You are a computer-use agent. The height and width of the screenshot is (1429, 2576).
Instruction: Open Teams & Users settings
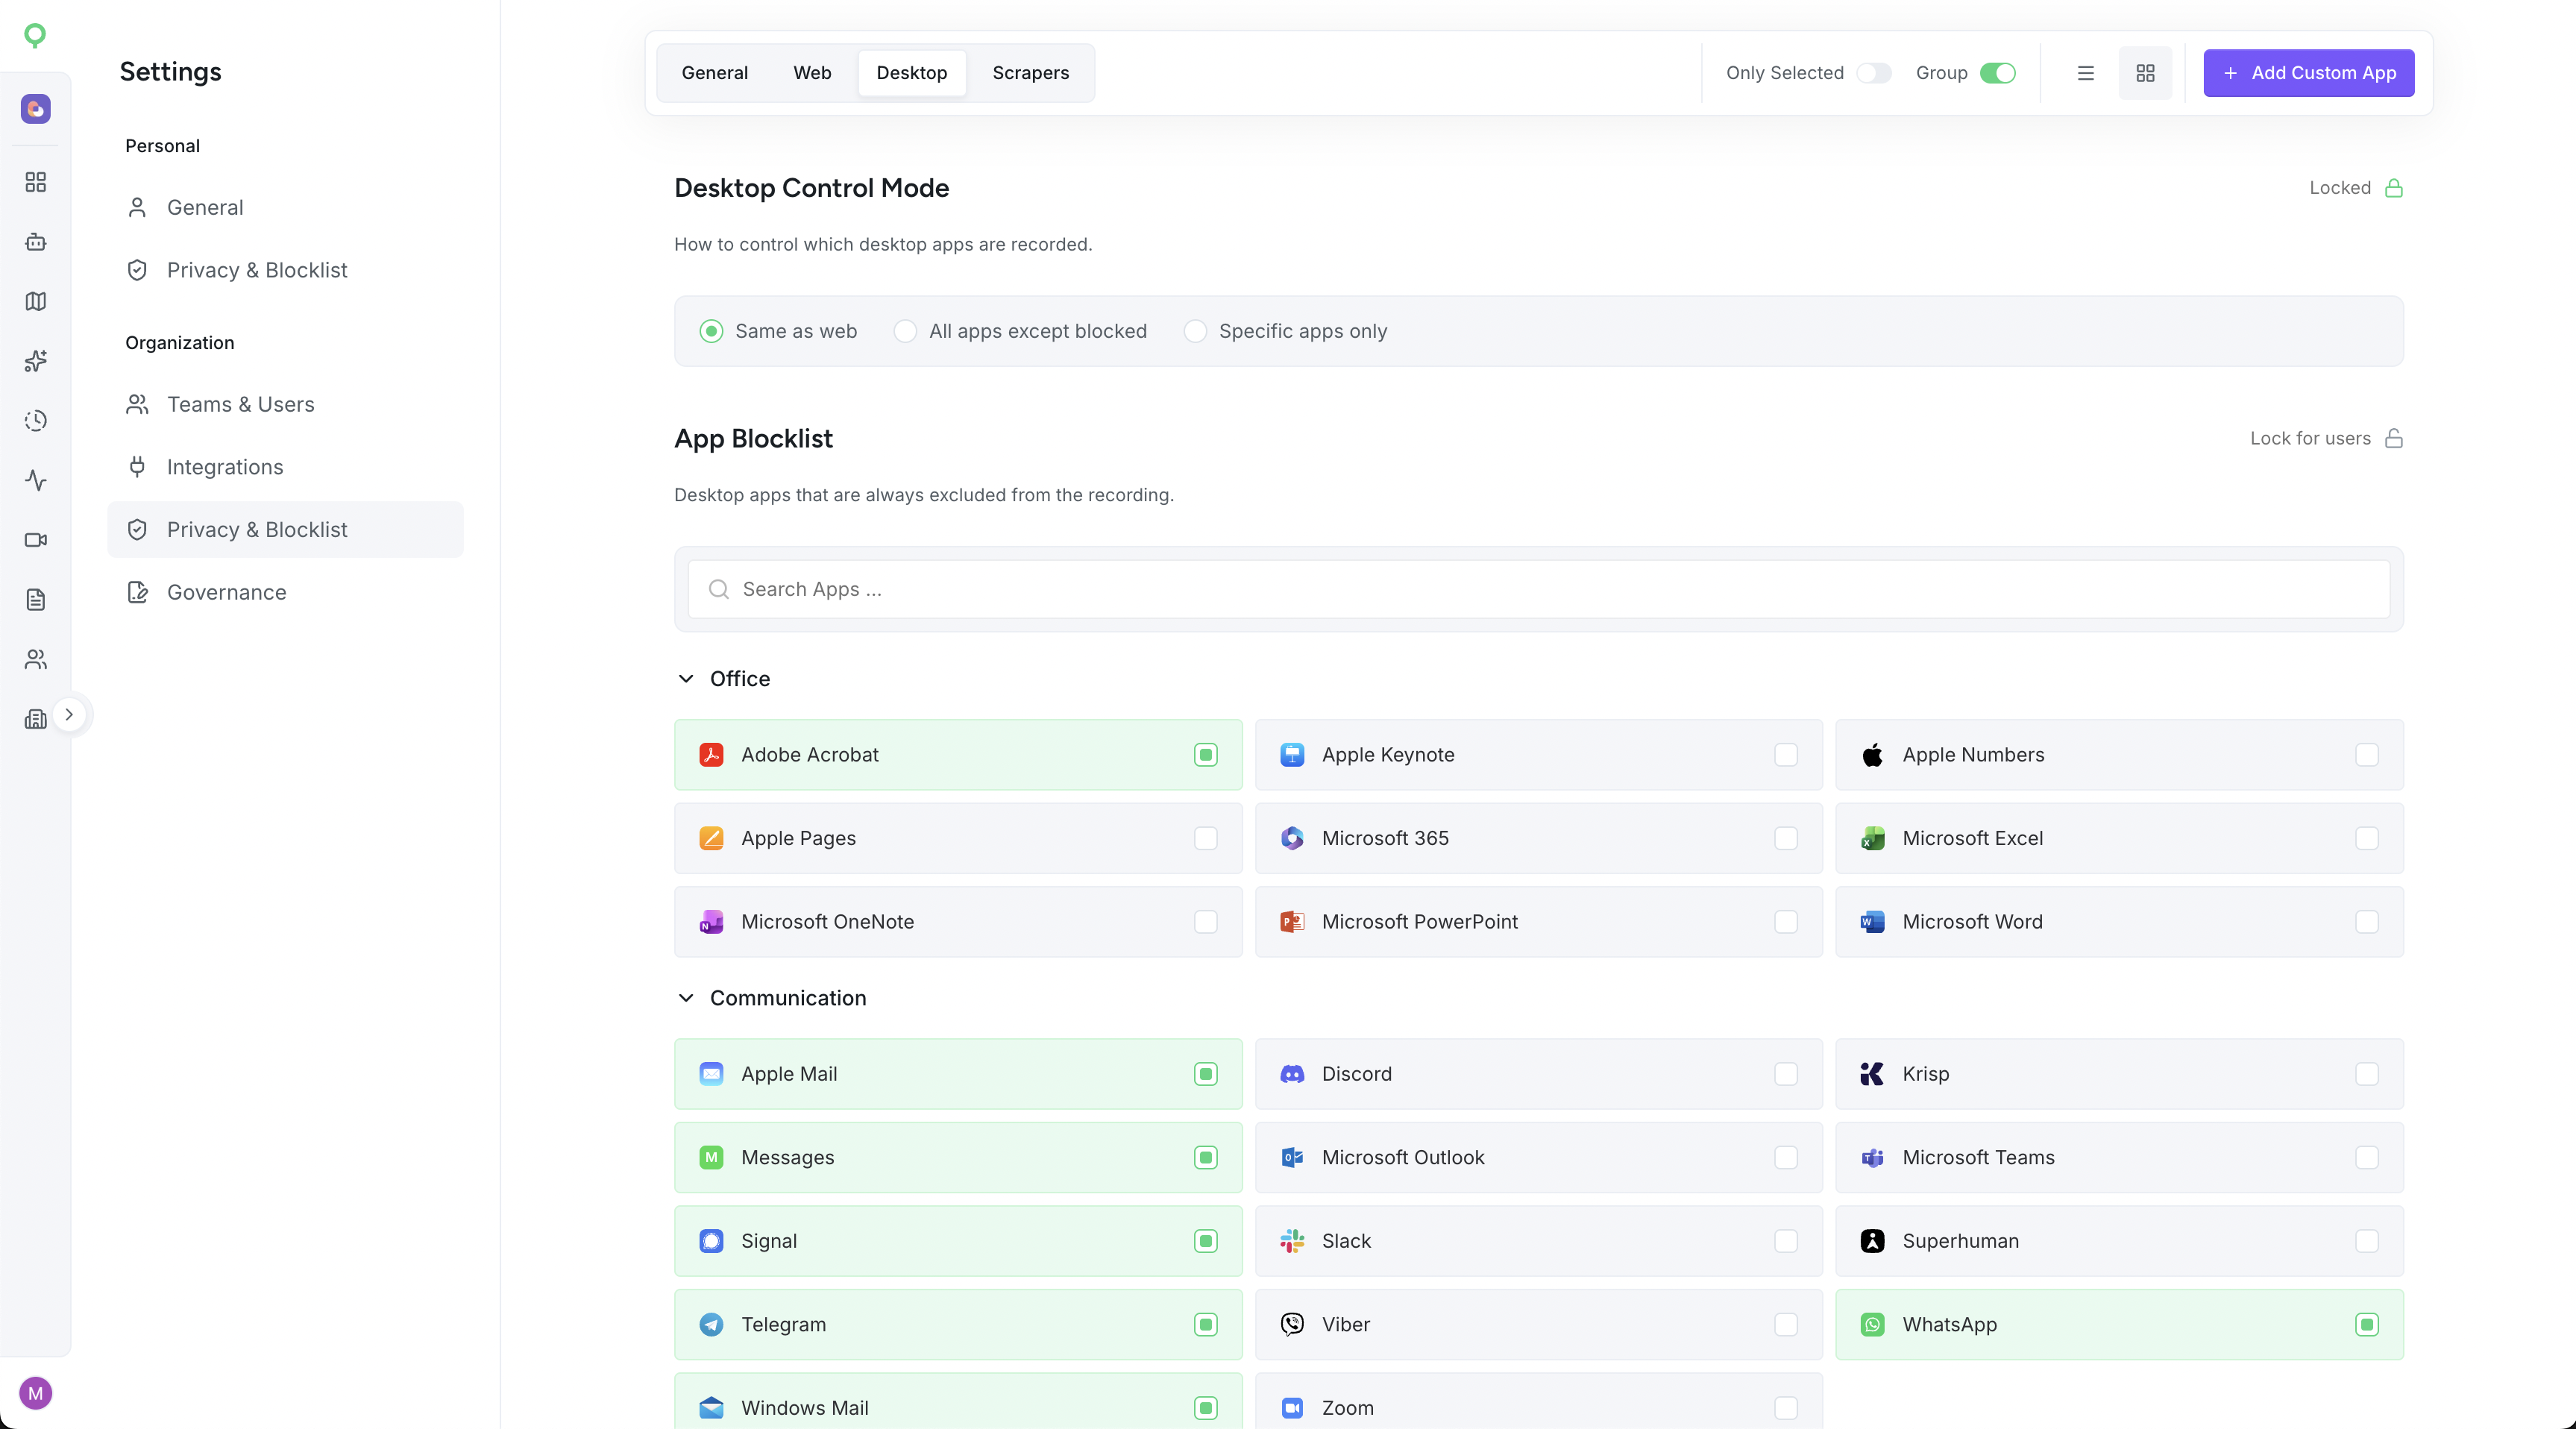[285, 404]
